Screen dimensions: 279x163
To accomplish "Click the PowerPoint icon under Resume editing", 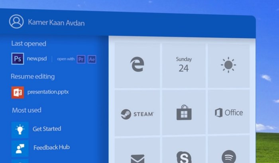I will click(18, 92).
